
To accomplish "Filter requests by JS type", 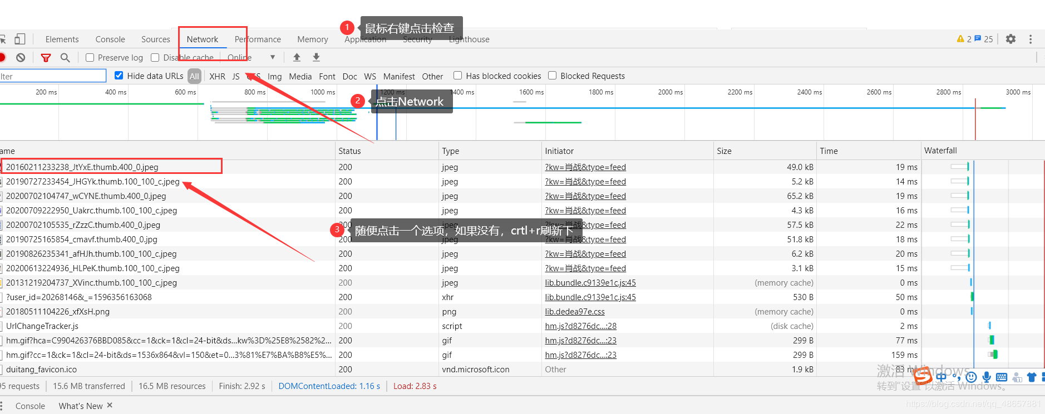I will (x=236, y=77).
